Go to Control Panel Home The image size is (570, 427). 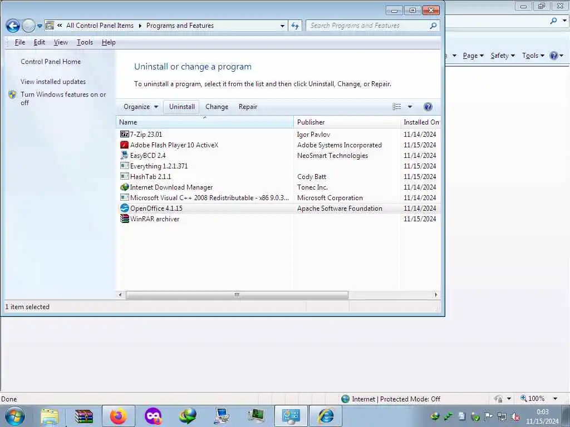click(x=51, y=62)
